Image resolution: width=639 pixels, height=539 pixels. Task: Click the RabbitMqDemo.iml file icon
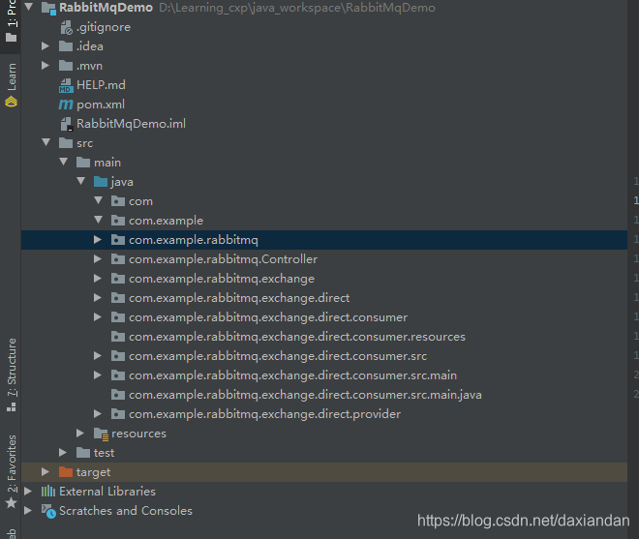pyautogui.click(x=67, y=124)
